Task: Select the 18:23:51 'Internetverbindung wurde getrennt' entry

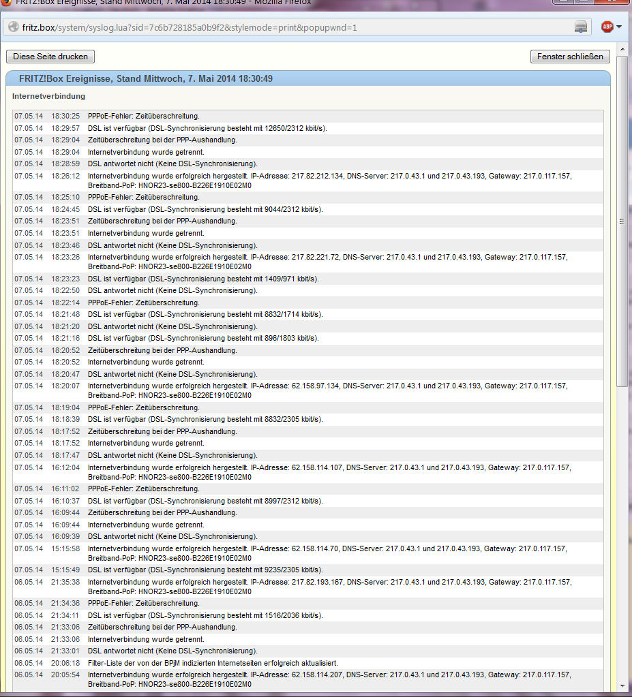Action: click(x=307, y=233)
